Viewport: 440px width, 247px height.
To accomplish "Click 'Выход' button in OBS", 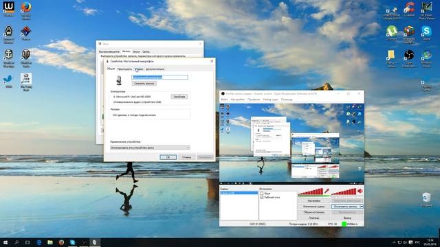I will coord(347,217).
